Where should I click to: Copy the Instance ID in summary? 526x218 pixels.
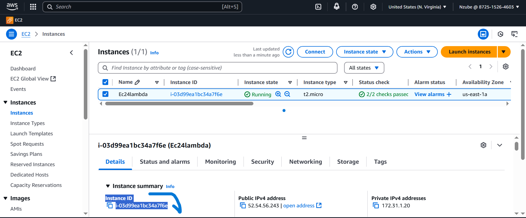pyautogui.click(x=110, y=206)
